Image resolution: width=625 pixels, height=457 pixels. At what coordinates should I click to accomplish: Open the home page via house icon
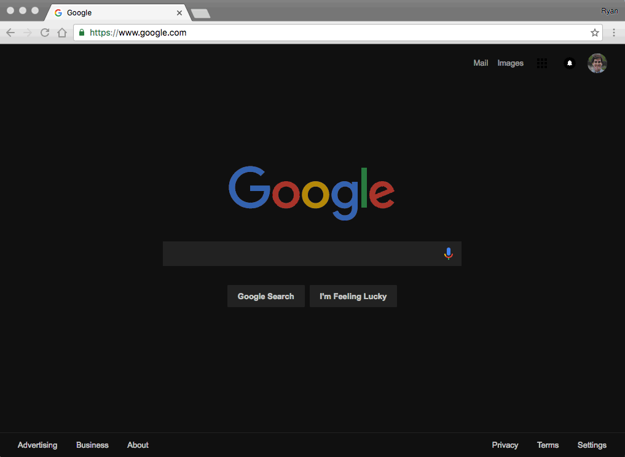[x=62, y=33]
